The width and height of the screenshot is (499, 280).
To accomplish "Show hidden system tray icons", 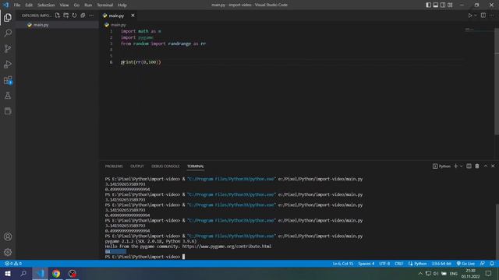I will (420, 273).
